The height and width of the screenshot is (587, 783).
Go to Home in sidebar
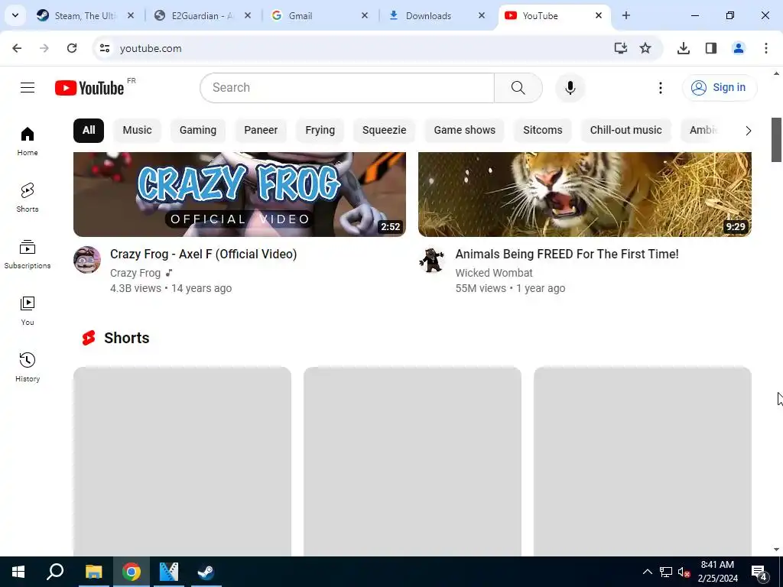[28, 141]
